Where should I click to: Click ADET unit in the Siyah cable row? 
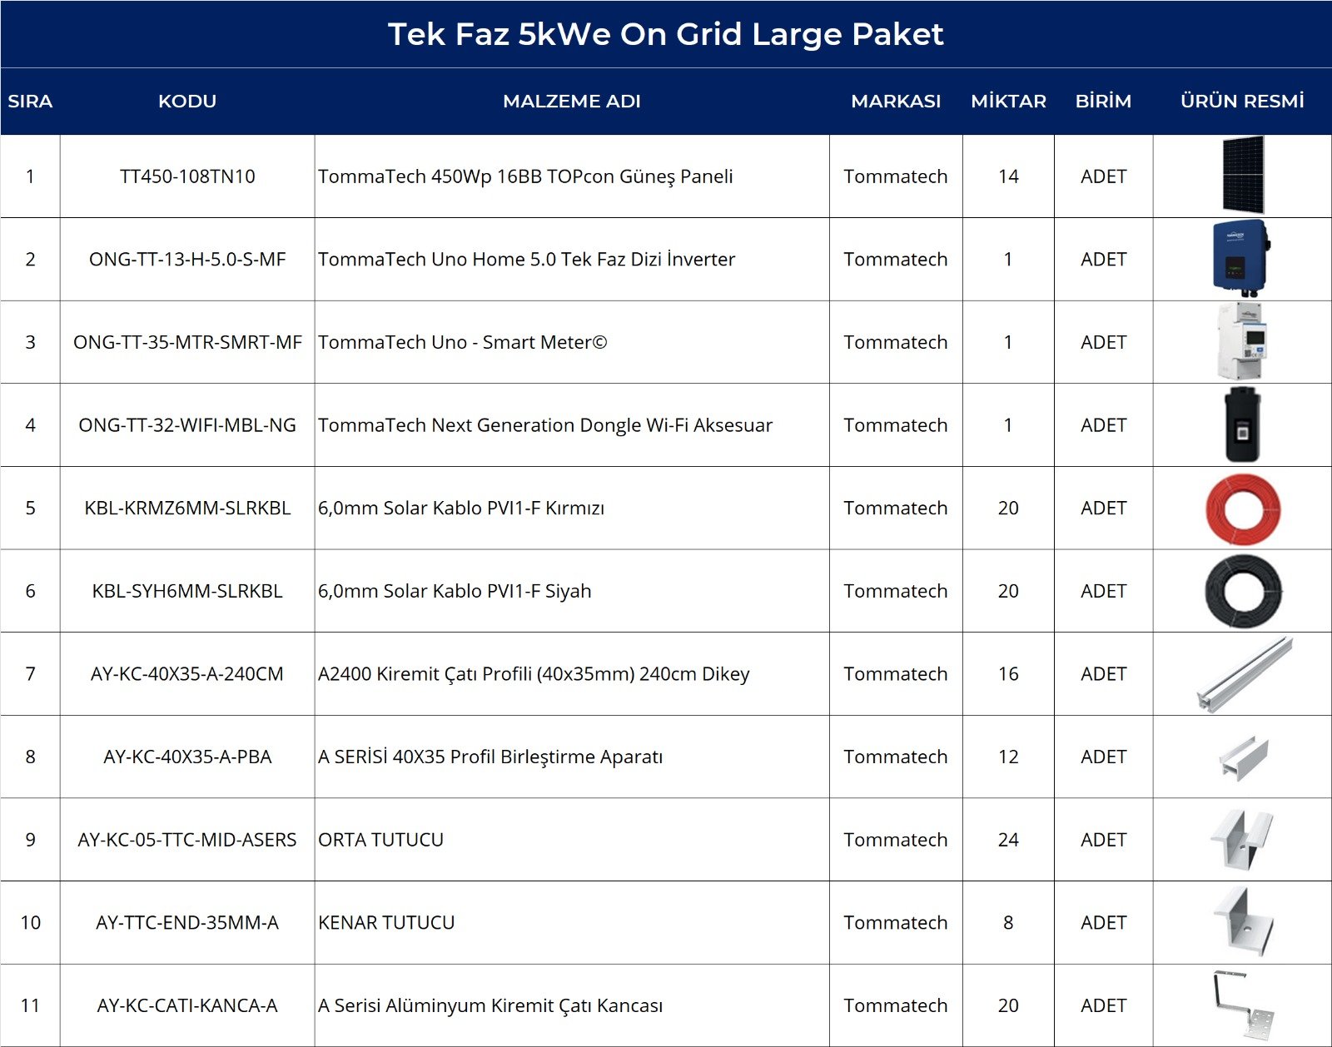point(1103,591)
